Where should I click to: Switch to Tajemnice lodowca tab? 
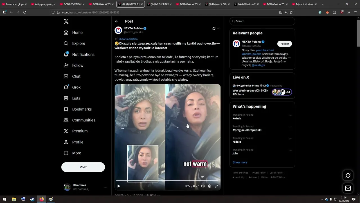click(x=305, y=4)
